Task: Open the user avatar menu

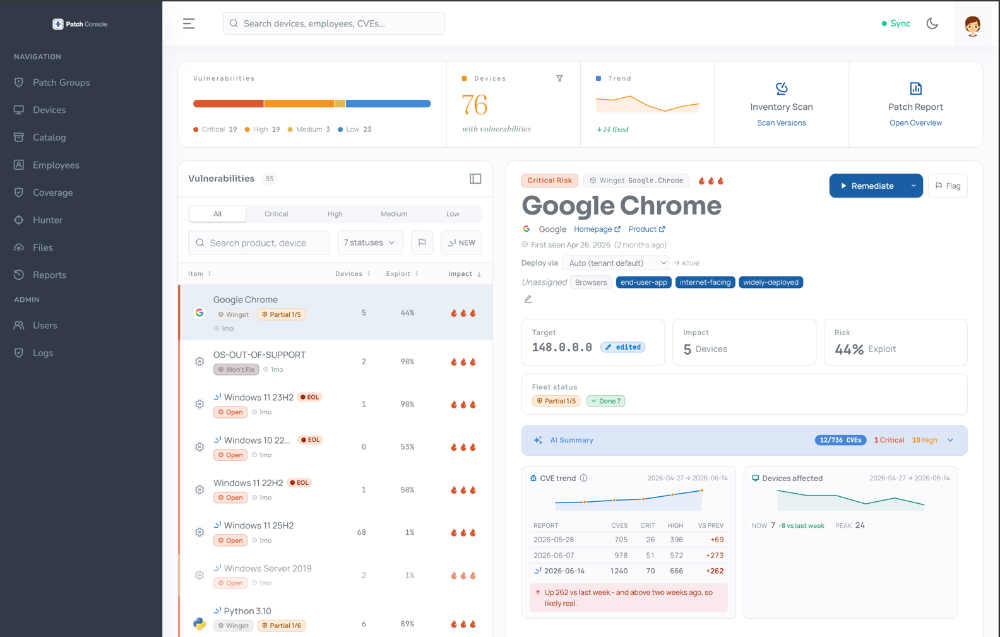Action: coord(973,25)
